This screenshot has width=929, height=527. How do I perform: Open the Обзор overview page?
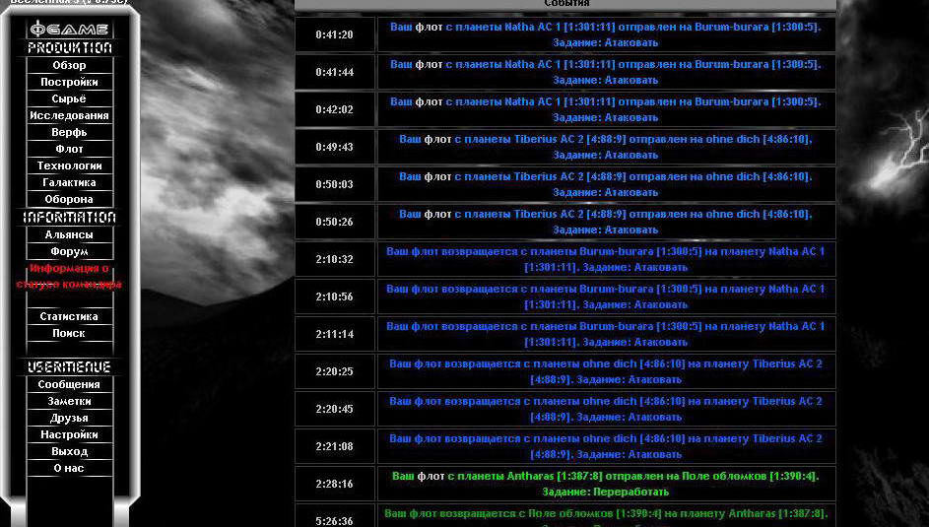tap(69, 65)
